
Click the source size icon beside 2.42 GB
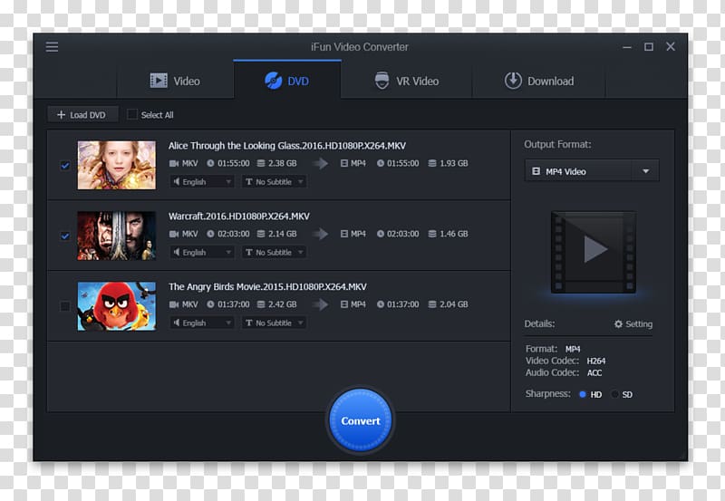(x=261, y=304)
